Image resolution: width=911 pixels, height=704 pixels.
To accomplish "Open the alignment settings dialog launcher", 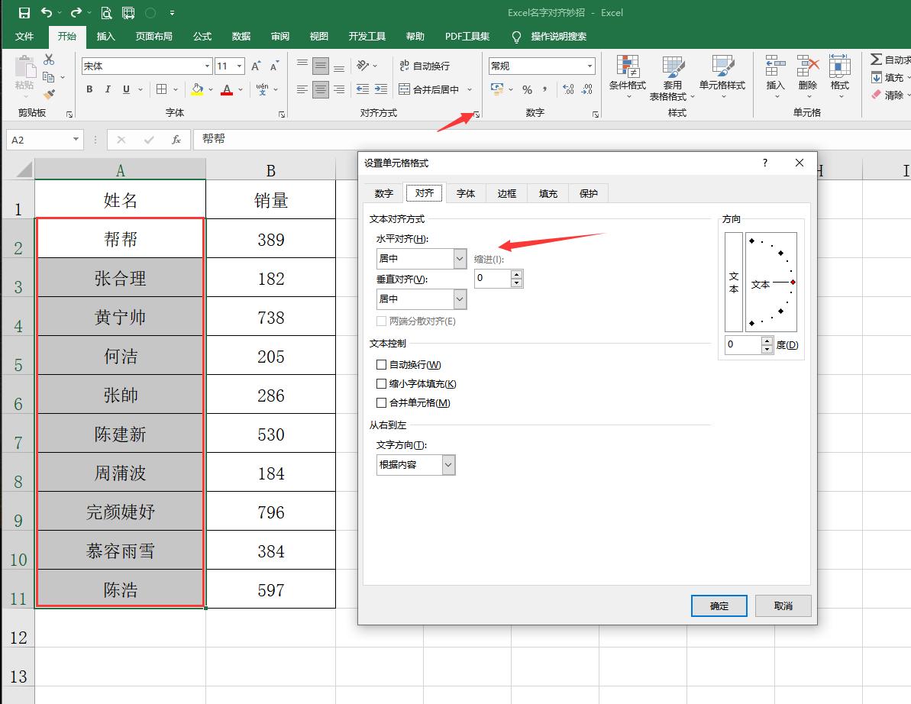I will 476,115.
